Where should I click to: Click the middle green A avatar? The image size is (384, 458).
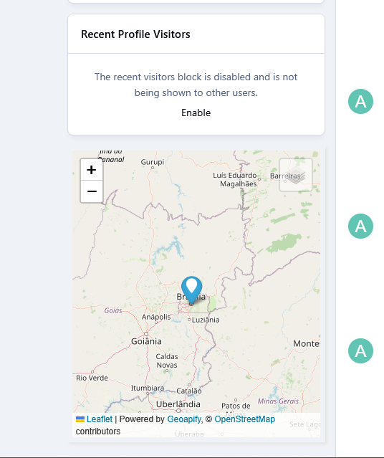(360, 226)
